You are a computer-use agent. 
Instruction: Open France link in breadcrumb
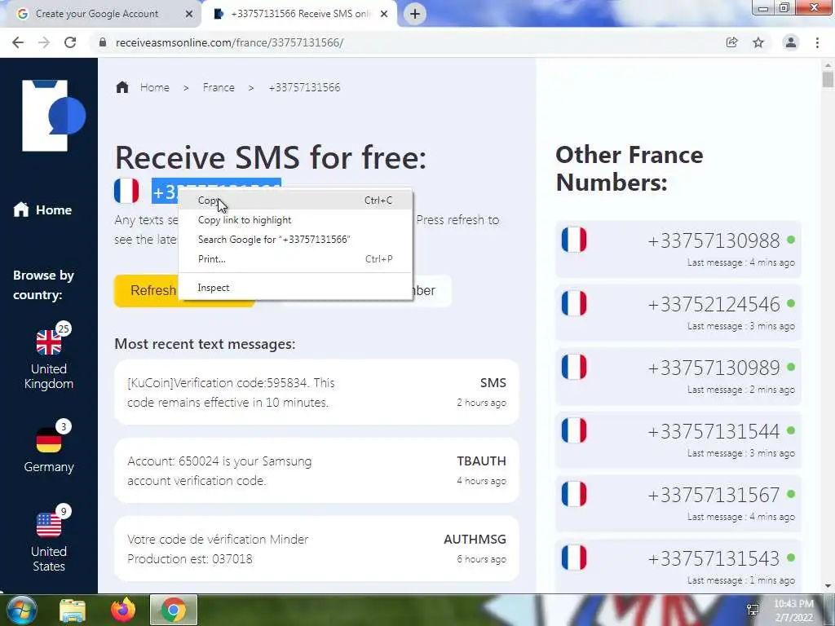[x=219, y=87]
